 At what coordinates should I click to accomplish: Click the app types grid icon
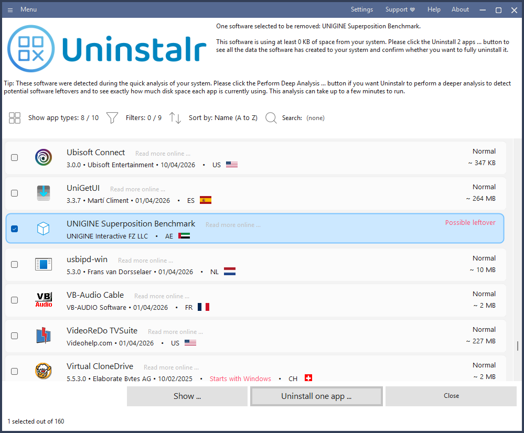pos(15,118)
